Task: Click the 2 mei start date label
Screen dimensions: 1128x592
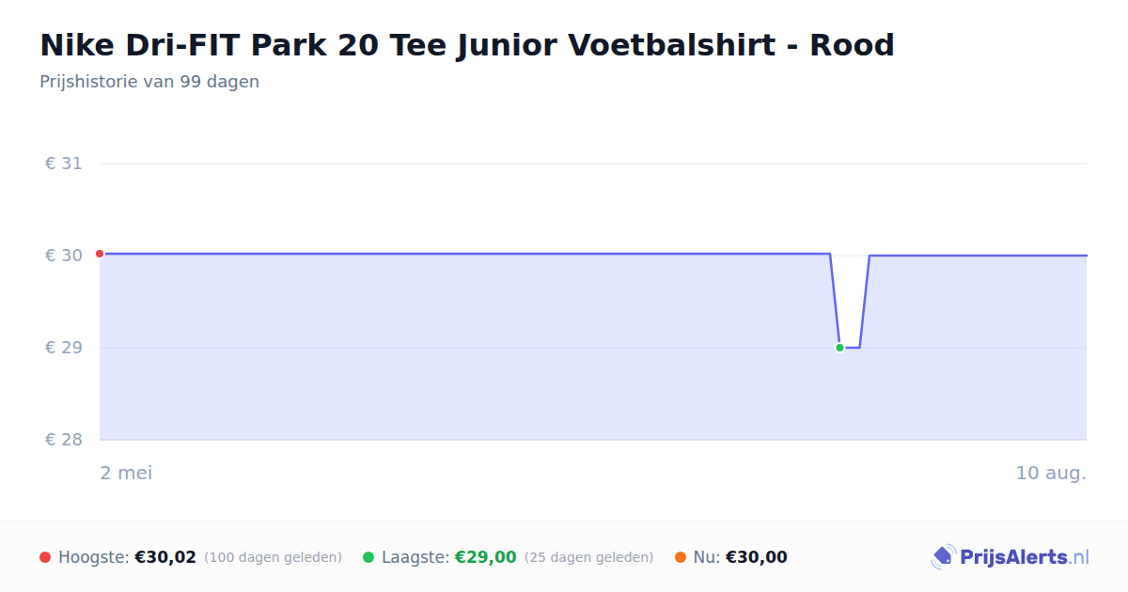Action: tap(127, 473)
